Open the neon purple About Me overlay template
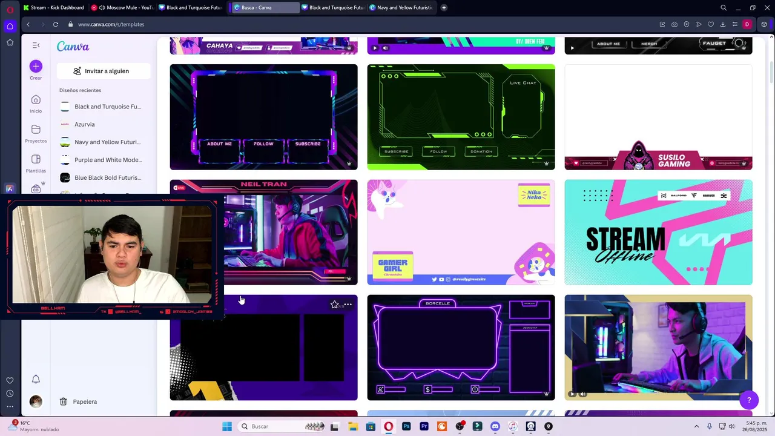 pos(263,117)
